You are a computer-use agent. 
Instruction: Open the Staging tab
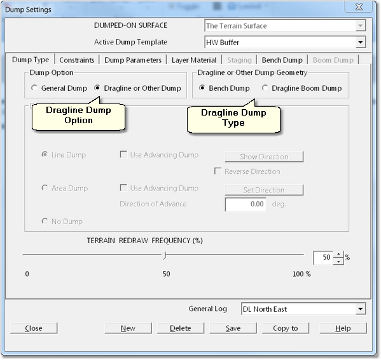pyautogui.click(x=239, y=60)
